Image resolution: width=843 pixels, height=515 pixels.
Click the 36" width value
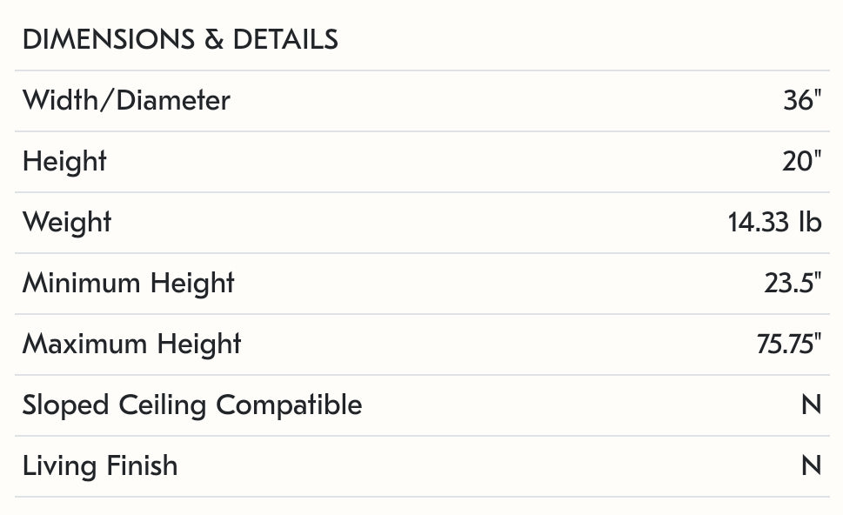(801, 101)
